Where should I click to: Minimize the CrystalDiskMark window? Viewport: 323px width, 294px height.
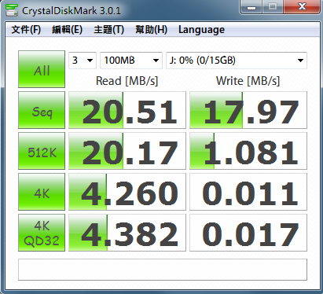[x=251, y=6]
